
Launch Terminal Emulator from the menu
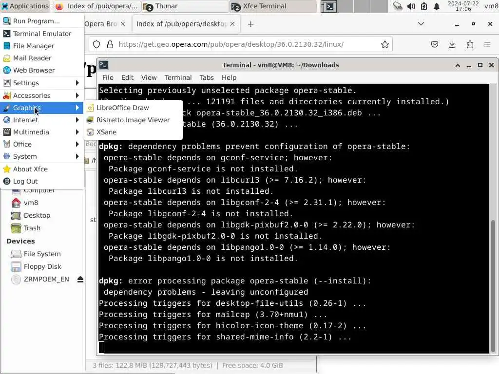42,34
